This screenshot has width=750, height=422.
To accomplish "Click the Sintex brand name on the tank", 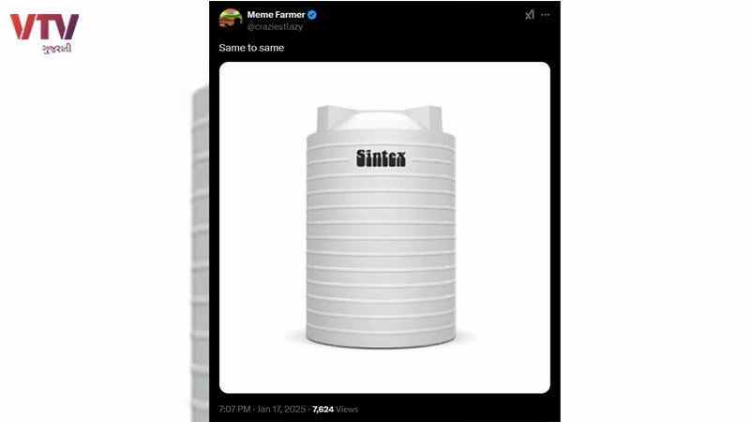I will pyautogui.click(x=381, y=158).
